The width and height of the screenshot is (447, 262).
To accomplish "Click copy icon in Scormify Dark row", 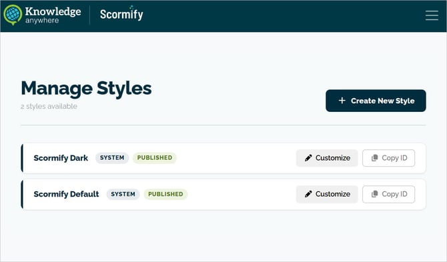I will point(374,158).
